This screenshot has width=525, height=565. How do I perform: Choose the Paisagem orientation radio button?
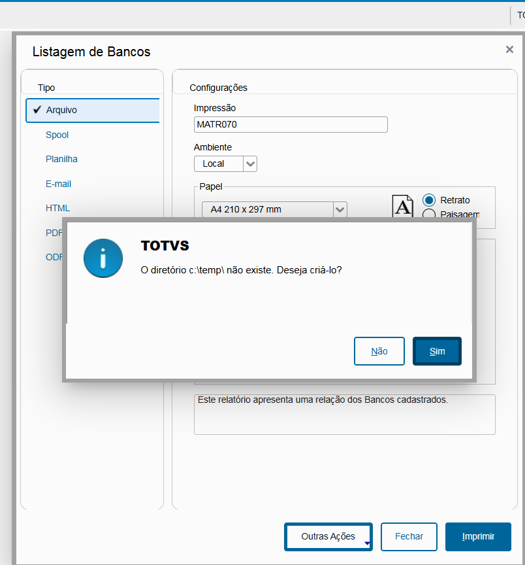429,214
